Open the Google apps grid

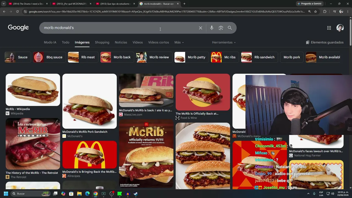[x=329, y=28]
